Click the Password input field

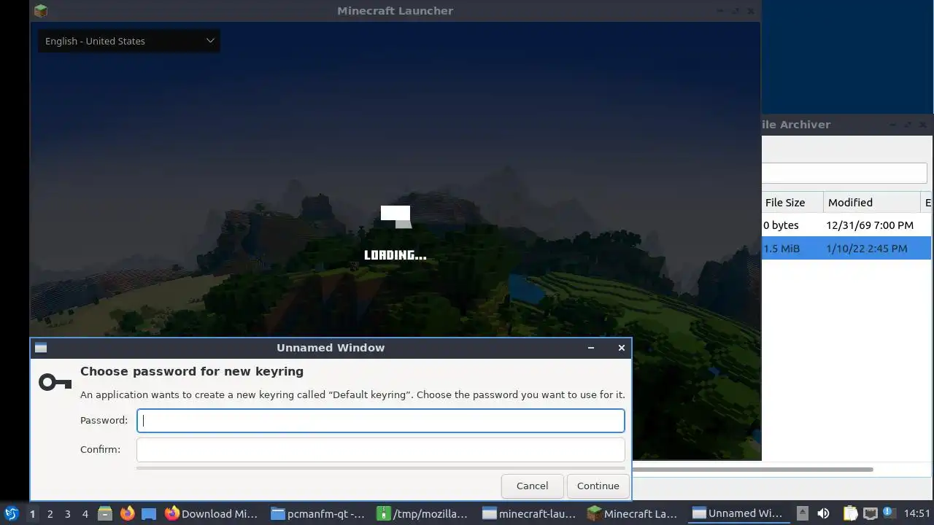[380, 421]
